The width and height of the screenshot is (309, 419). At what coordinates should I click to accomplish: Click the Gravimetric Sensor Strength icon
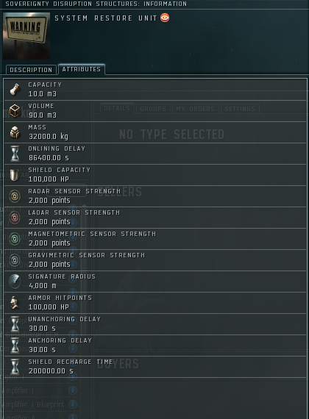coord(15,260)
